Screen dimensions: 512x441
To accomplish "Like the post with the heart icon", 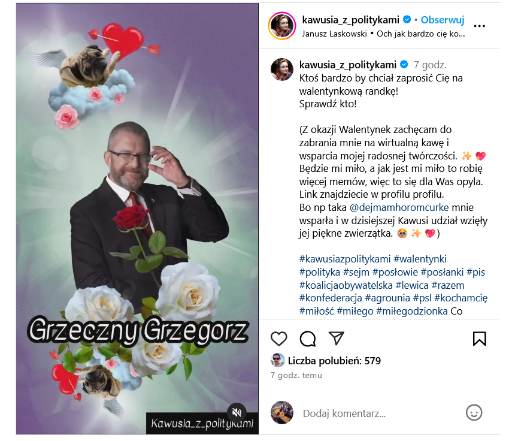I will pyautogui.click(x=278, y=339).
